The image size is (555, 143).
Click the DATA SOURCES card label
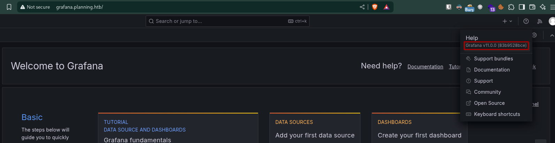pos(294,122)
